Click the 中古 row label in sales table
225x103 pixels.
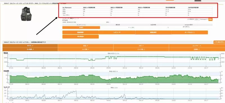tap(64, 13)
